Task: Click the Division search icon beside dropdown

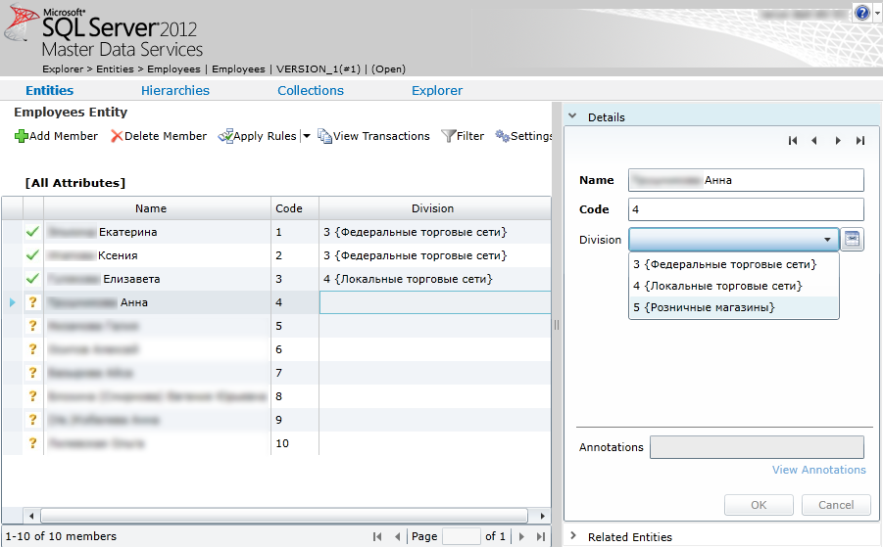Action: pos(852,240)
